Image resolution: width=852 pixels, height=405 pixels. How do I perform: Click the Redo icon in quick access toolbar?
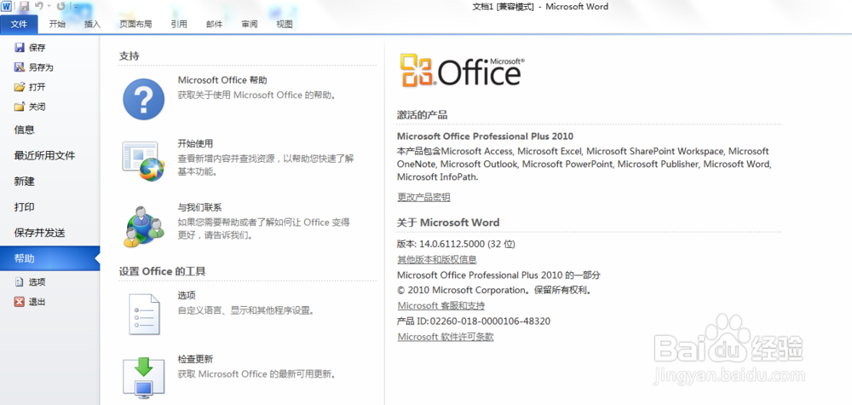pyautogui.click(x=60, y=7)
